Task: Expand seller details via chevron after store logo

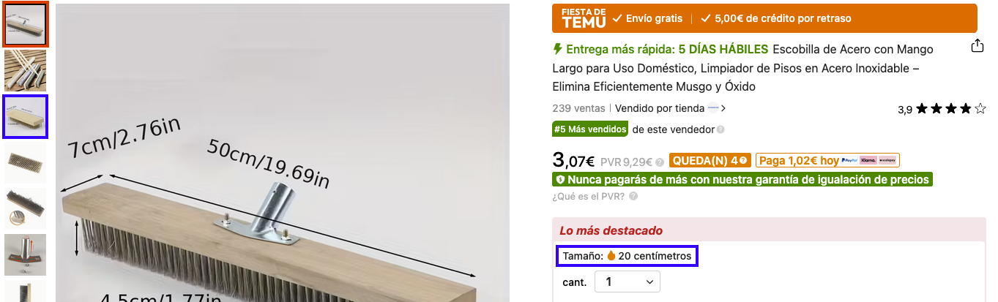Action: point(723,108)
